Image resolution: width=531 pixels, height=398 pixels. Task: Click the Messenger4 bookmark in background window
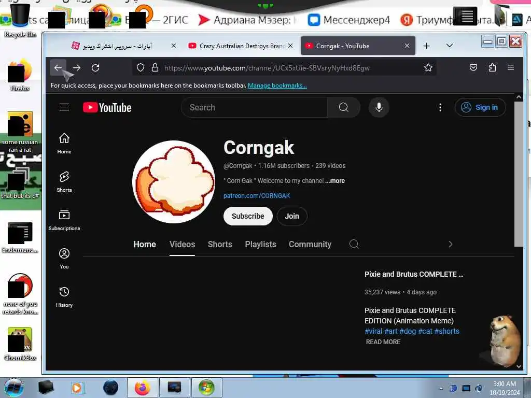point(349,20)
